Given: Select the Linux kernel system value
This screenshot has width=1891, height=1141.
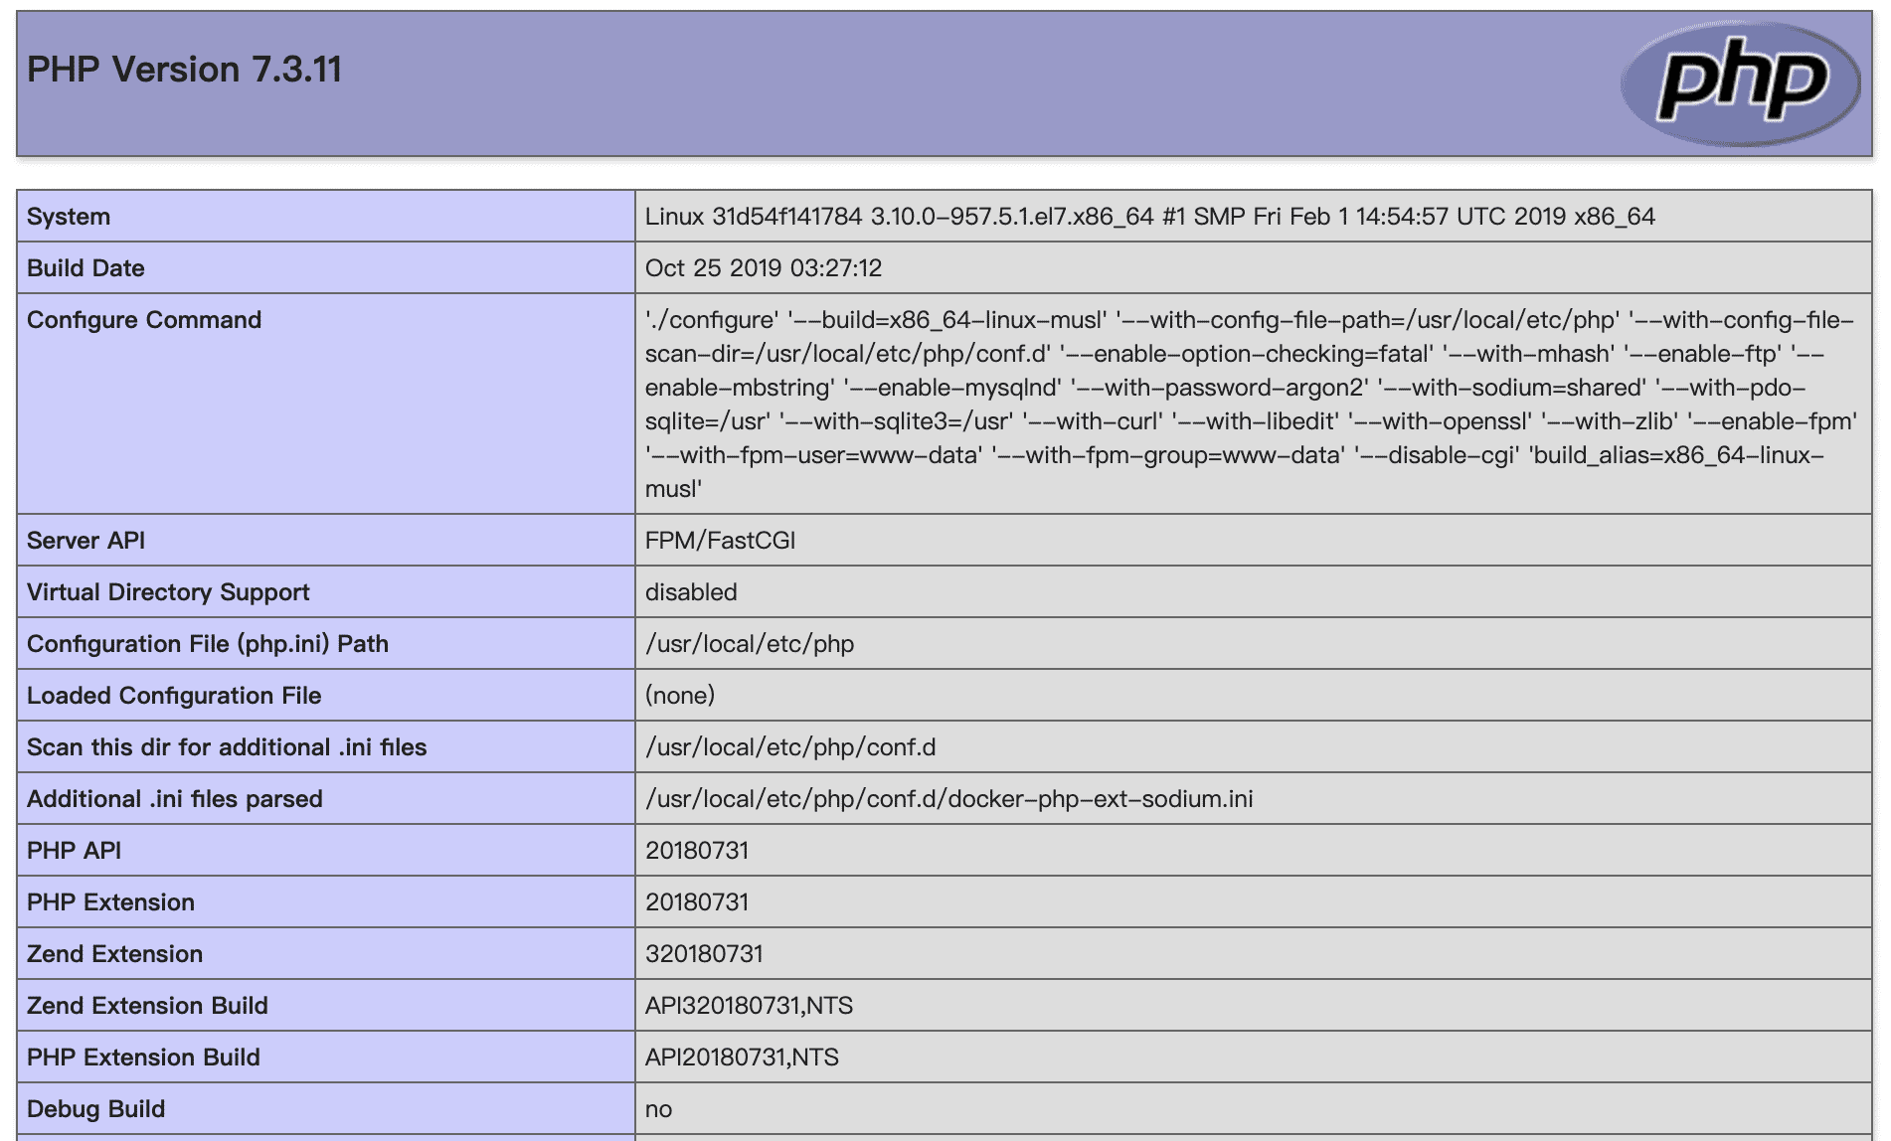Looking at the screenshot, I should [x=1149, y=217].
